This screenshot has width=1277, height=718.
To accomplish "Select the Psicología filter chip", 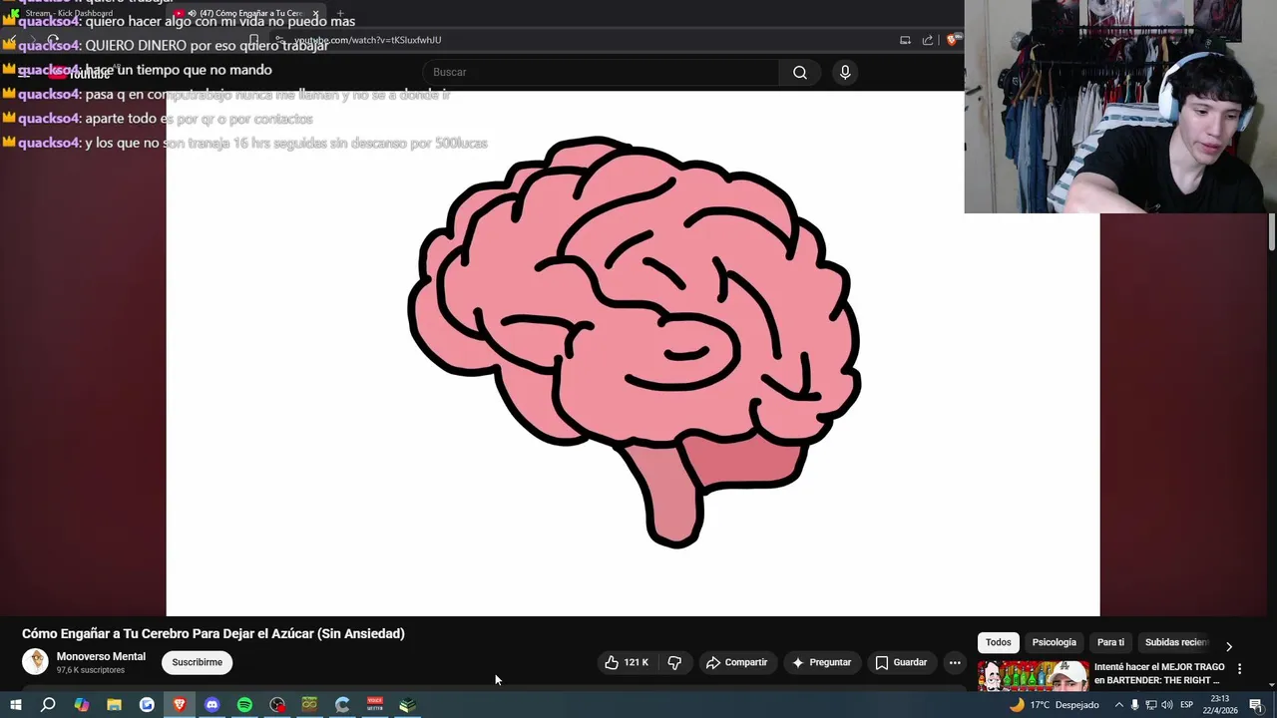I will point(1054,642).
